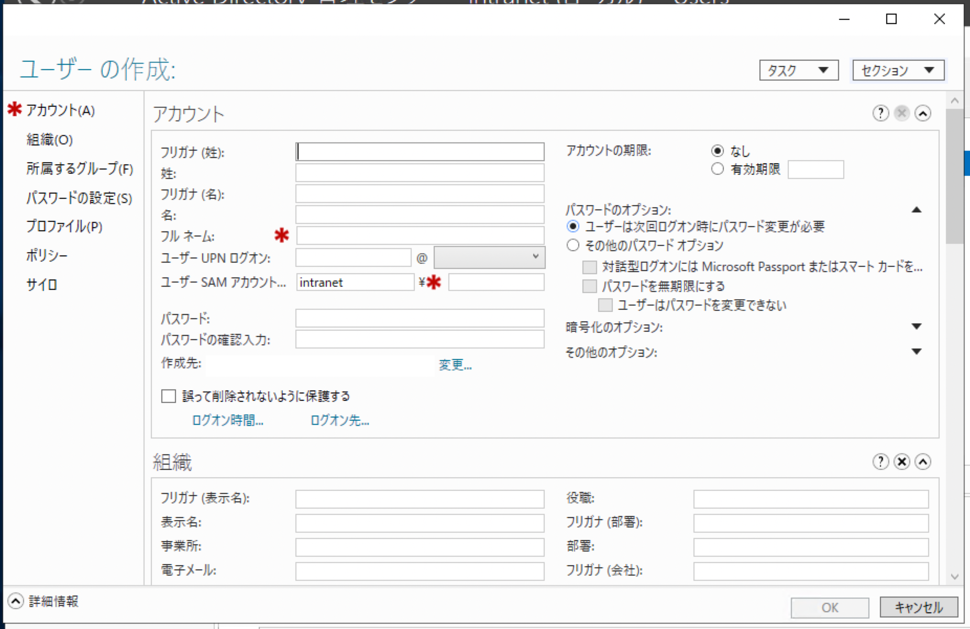Click inside the フル ネーム input field
970x629 pixels.
[419, 235]
